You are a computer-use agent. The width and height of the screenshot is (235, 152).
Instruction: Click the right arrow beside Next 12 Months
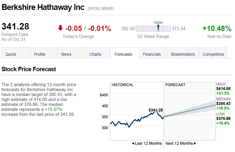[x=195, y=144]
